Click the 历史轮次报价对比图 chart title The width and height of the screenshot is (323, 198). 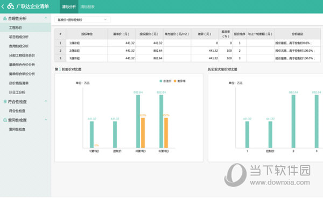tap(223, 69)
